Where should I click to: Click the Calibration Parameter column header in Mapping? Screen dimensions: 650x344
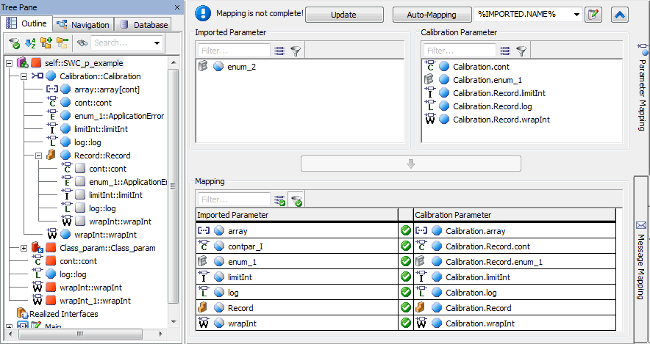coord(515,215)
